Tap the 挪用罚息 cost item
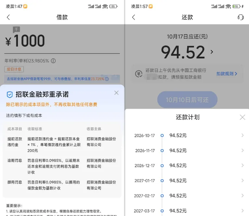Screen dimensions: 249x216 (15, 182)
